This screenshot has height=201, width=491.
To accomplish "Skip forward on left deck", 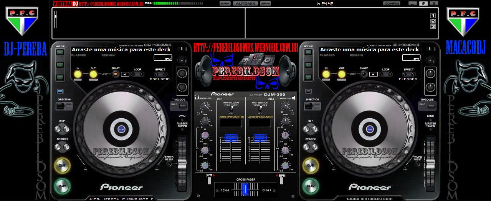I will 66,129.
